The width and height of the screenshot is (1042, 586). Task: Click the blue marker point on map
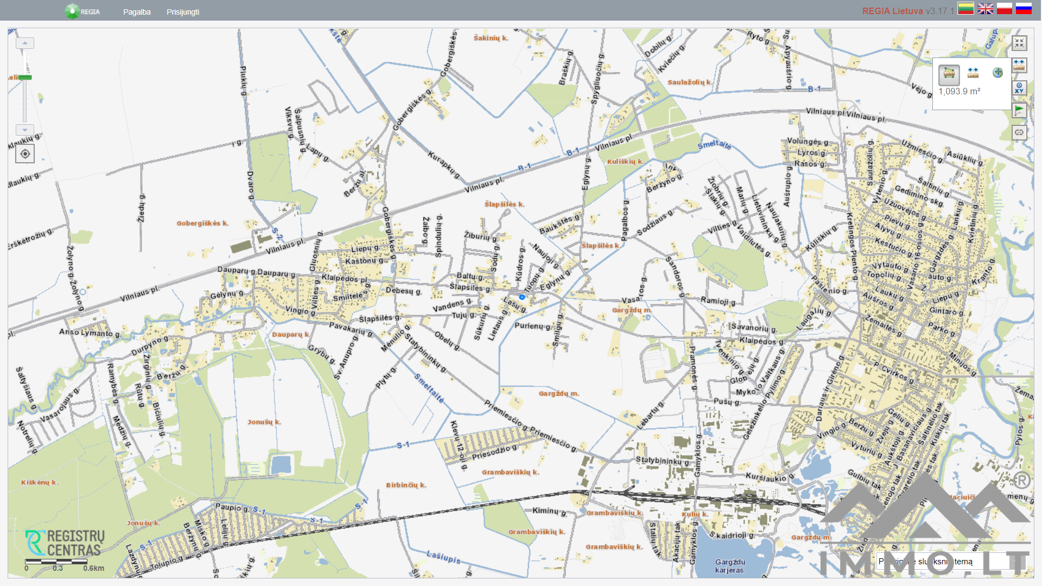click(522, 297)
